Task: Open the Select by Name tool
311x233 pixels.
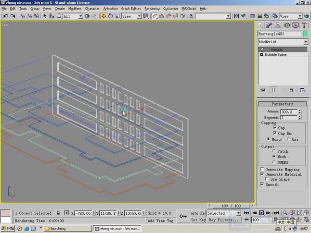Action: 52,16
